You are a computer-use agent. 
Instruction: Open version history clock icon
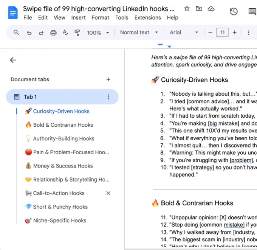pyautogui.click(x=234, y=11)
